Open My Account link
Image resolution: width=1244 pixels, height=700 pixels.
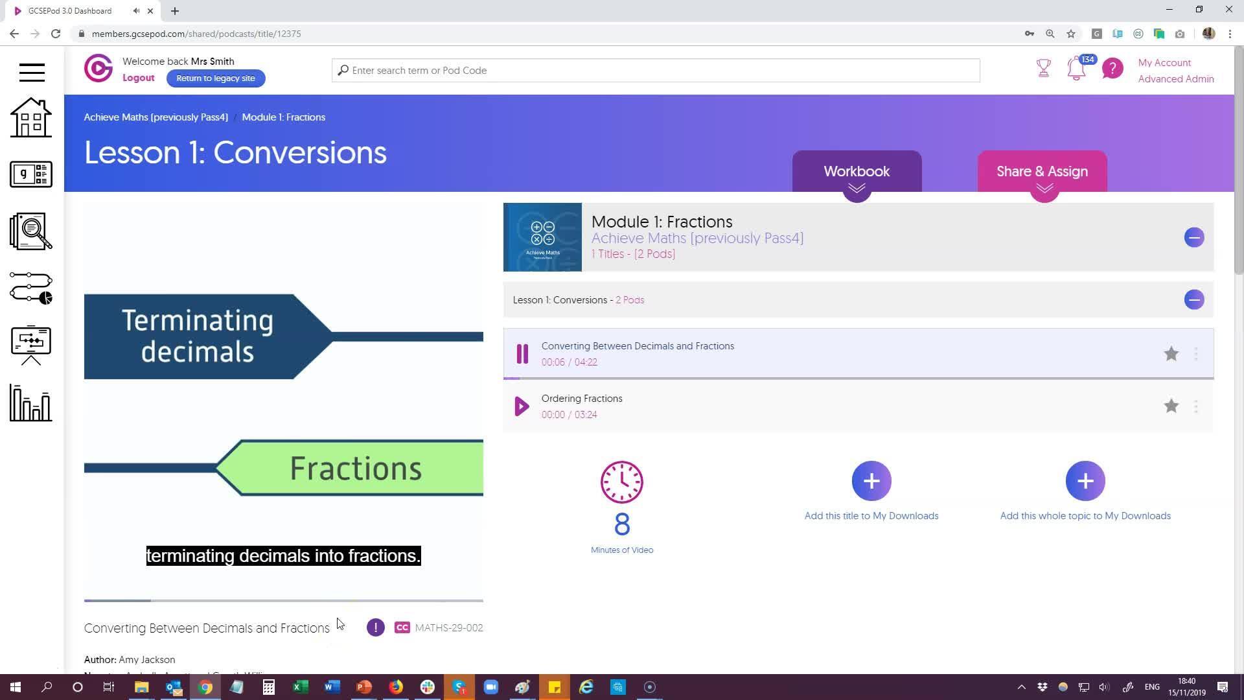pyautogui.click(x=1164, y=62)
